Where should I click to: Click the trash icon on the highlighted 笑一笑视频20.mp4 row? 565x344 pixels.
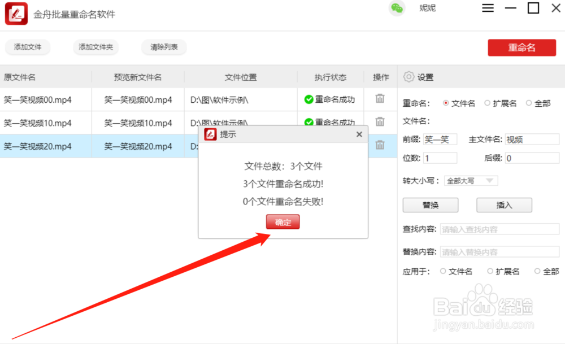coord(381,146)
